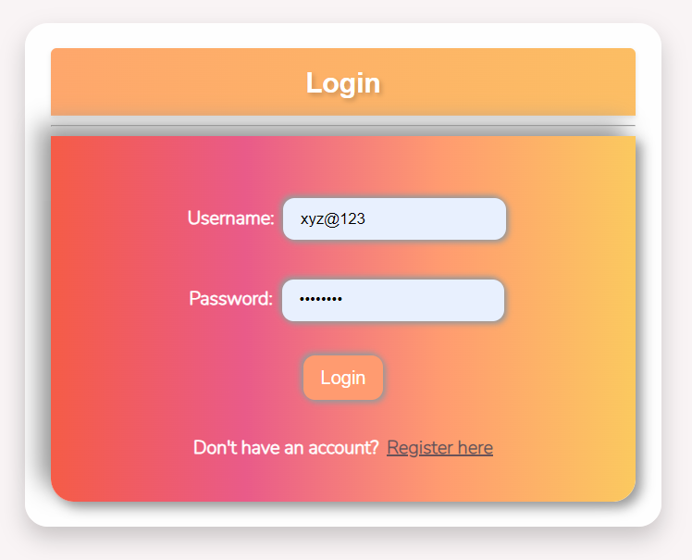Open the Register here link

[x=439, y=448]
